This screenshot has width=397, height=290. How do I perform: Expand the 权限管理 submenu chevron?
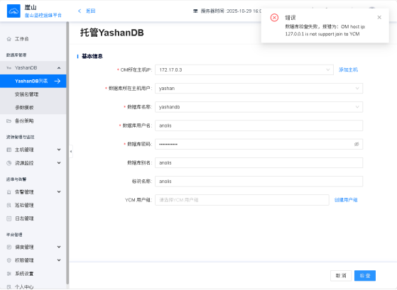pyautogui.click(x=59, y=260)
